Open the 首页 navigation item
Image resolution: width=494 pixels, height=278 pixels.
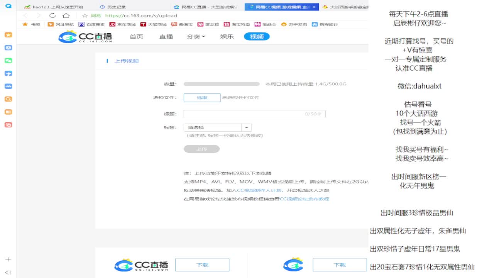click(x=136, y=37)
